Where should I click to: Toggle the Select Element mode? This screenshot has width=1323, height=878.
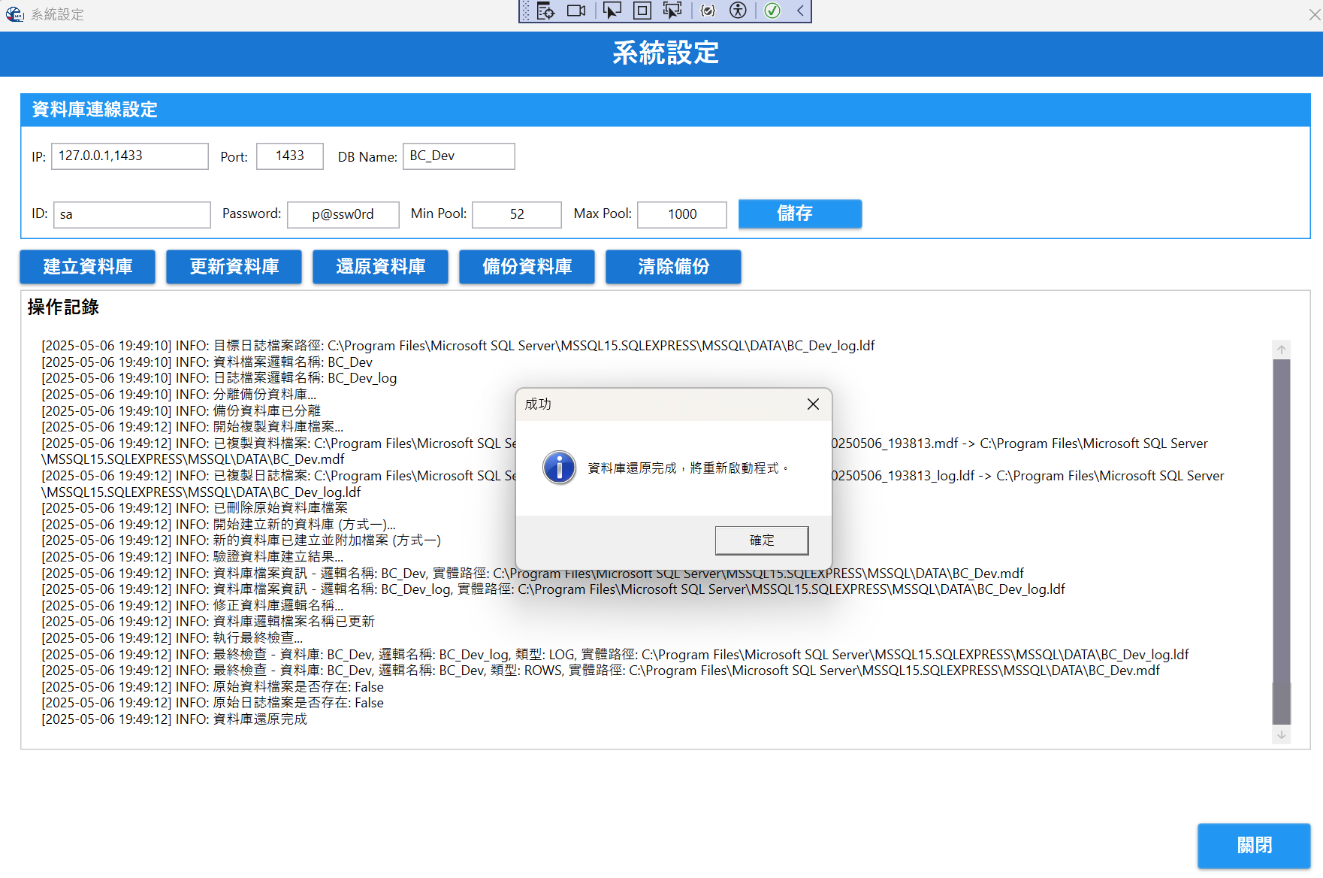(612, 11)
